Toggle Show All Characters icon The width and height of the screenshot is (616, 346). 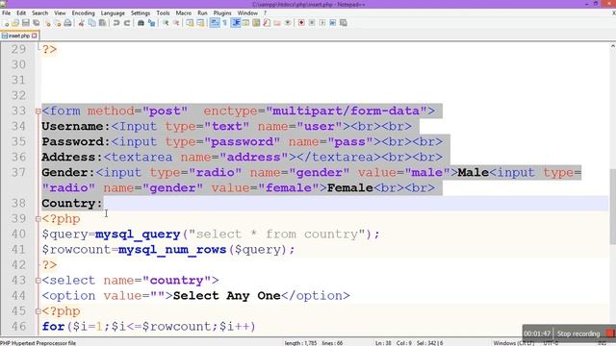coord(224,23)
